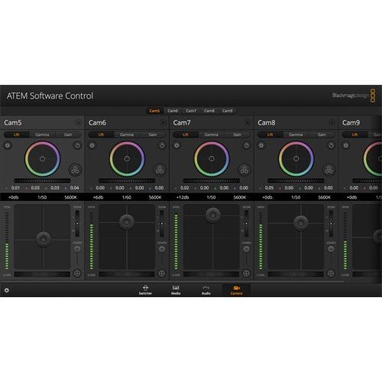Expand the Cam6 header arrow
The width and height of the screenshot is (382, 382).
(163, 123)
